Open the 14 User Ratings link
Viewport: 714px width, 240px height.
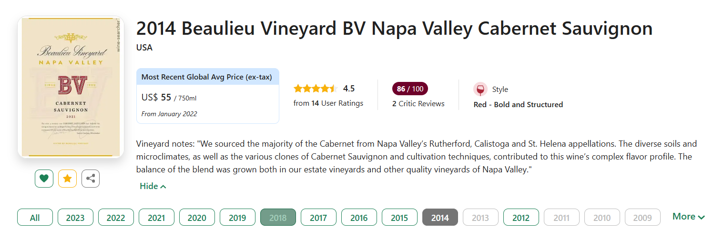[328, 103]
